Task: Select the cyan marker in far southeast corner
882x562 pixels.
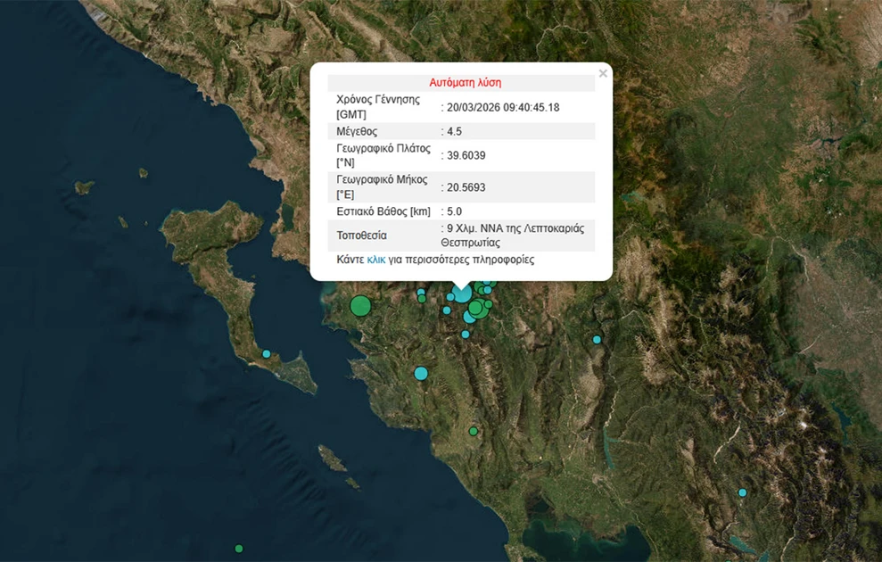Action: point(742,492)
